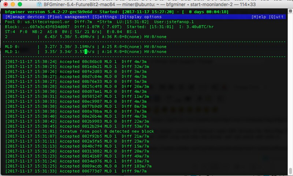Click the Diff 103m/7m value
The image size is (293, 176).
pos(137,166)
